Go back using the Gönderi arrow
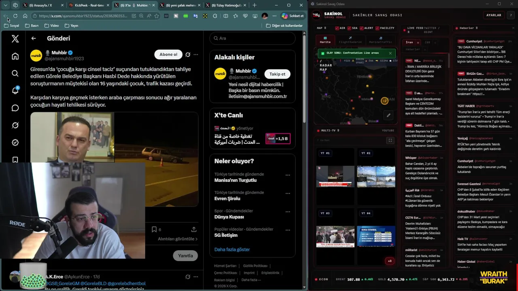 pos(34,38)
